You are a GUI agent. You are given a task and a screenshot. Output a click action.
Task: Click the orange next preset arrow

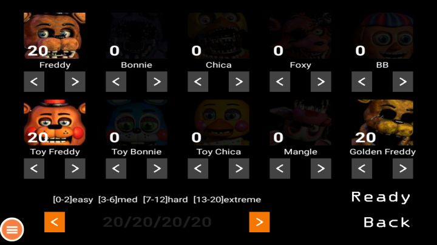point(259,222)
